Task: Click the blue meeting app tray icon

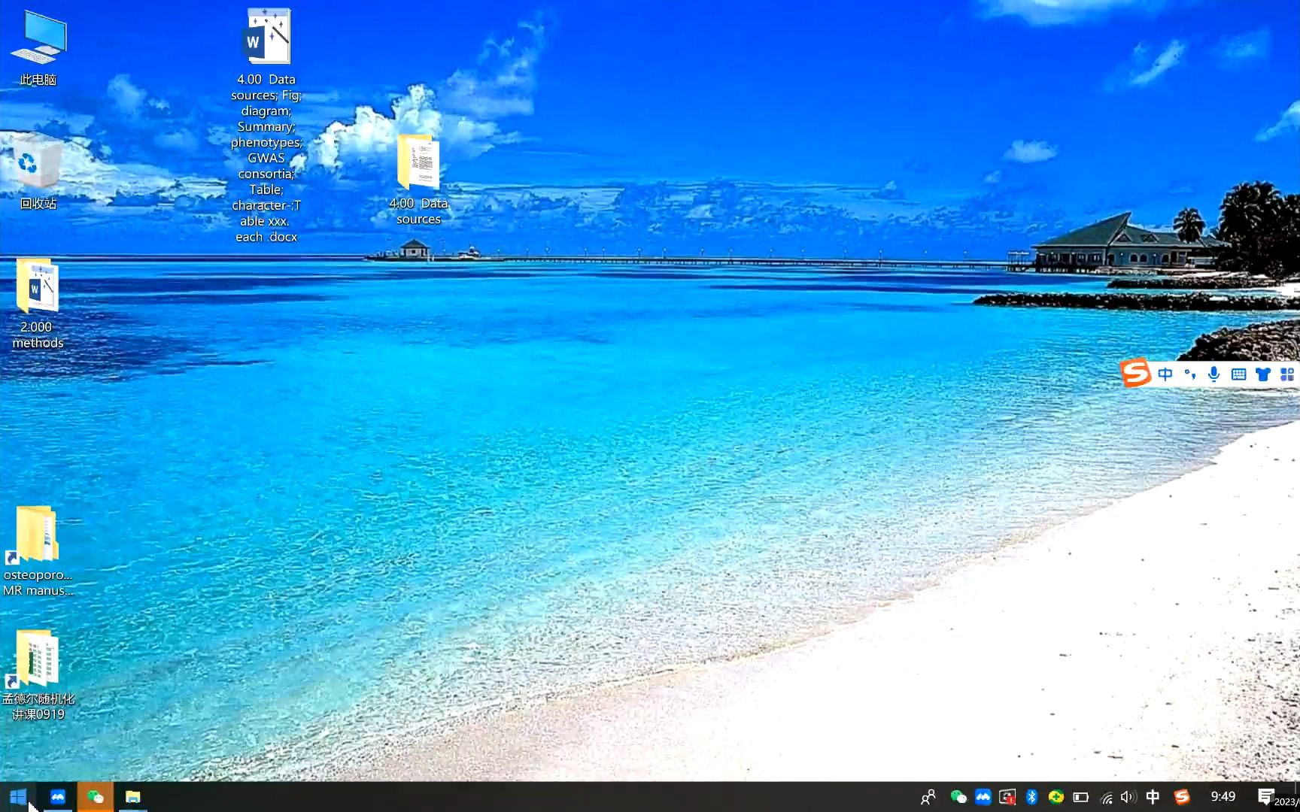Action: click(x=983, y=797)
